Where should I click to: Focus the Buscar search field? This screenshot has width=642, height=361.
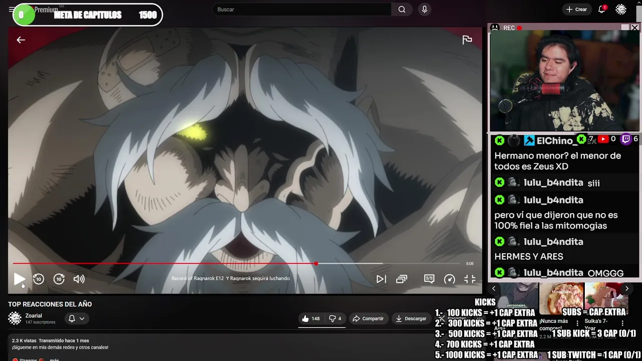pyautogui.click(x=302, y=10)
